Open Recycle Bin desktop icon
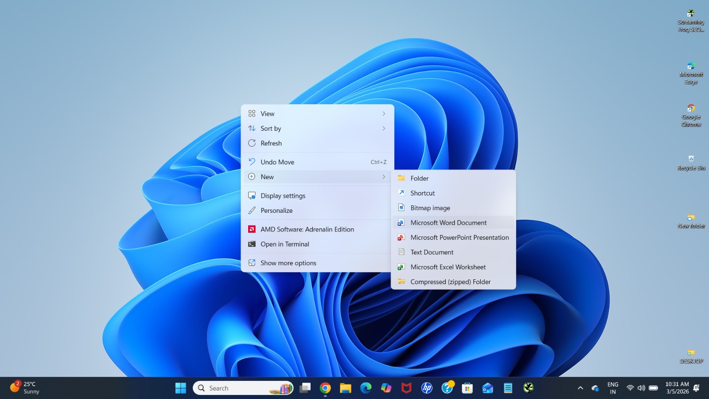This screenshot has height=399, width=709. click(691, 162)
